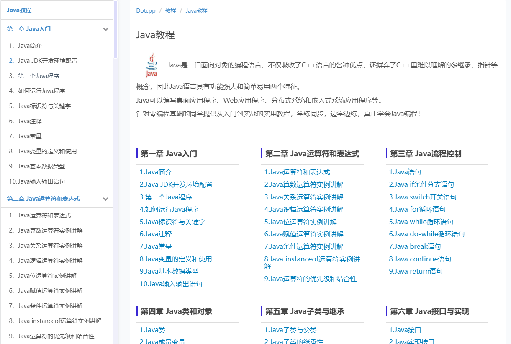Click the sidebar vertical scrollbar thumb
This screenshot has height=344, width=511.
pos(116,29)
